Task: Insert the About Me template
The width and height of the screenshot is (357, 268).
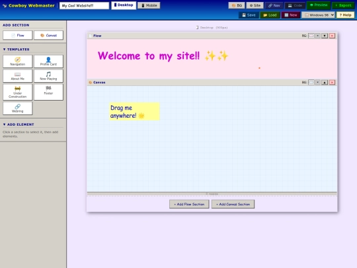Action: pos(18,76)
